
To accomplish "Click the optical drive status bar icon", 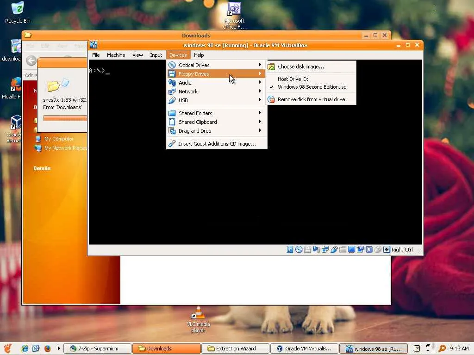I will click(x=299, y=249).
